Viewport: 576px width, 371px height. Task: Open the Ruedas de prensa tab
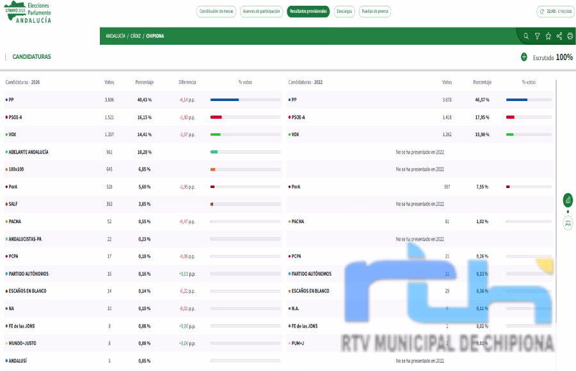point(375,12)
